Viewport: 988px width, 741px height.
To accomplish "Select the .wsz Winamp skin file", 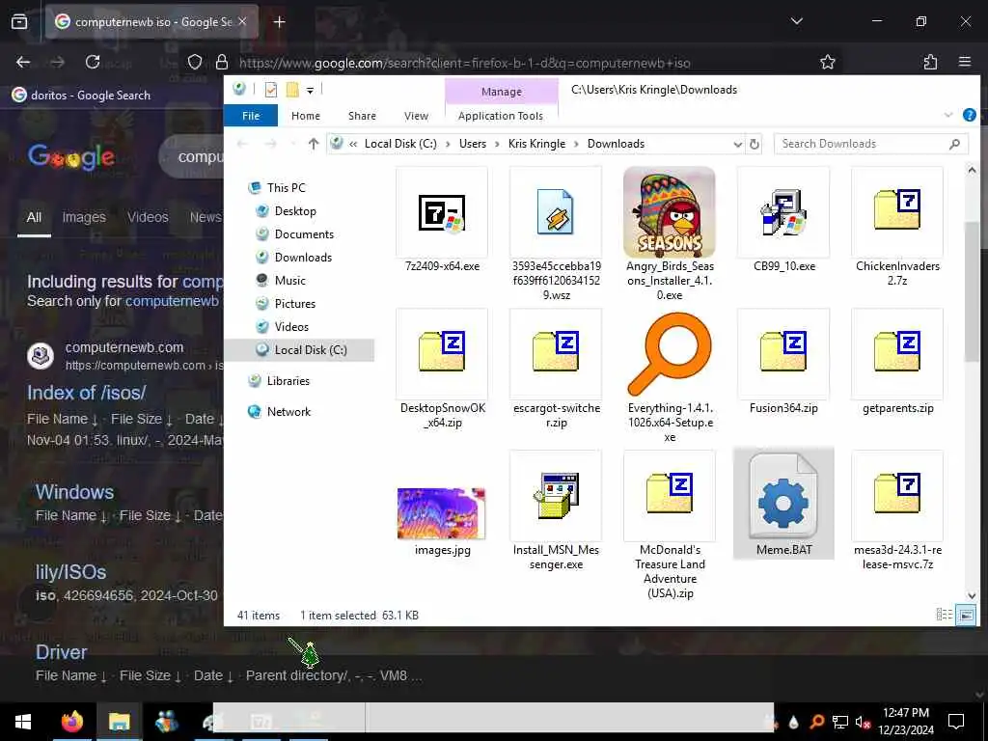I will point(556,233).
